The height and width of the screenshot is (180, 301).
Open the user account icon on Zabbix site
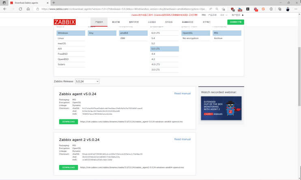point(243,15)
